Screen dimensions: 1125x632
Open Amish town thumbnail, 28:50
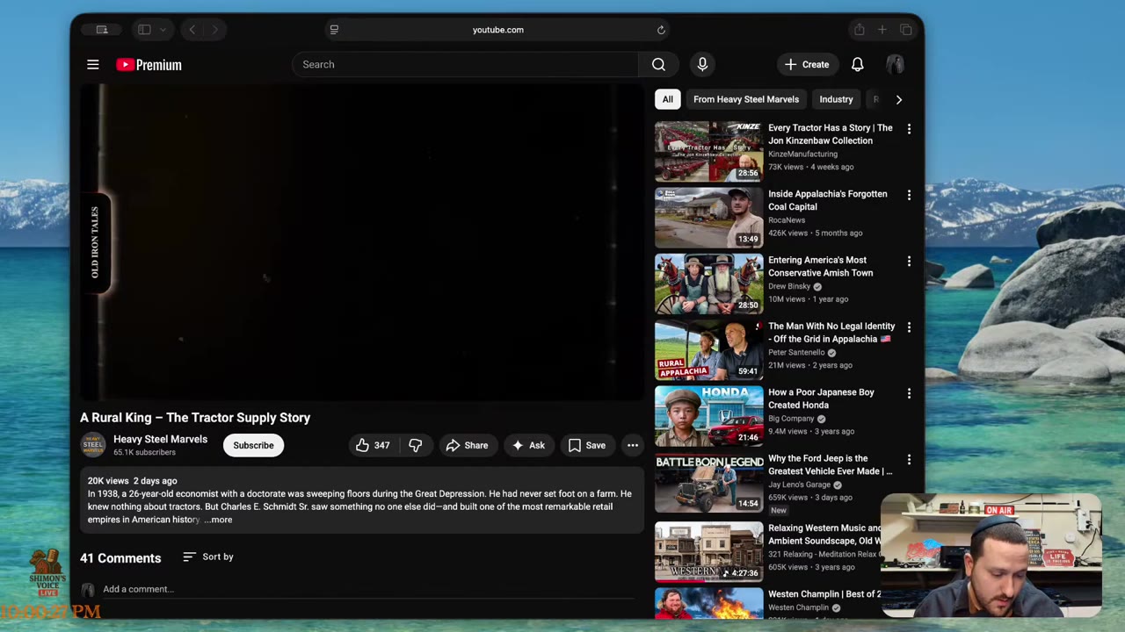pos(709,284)
